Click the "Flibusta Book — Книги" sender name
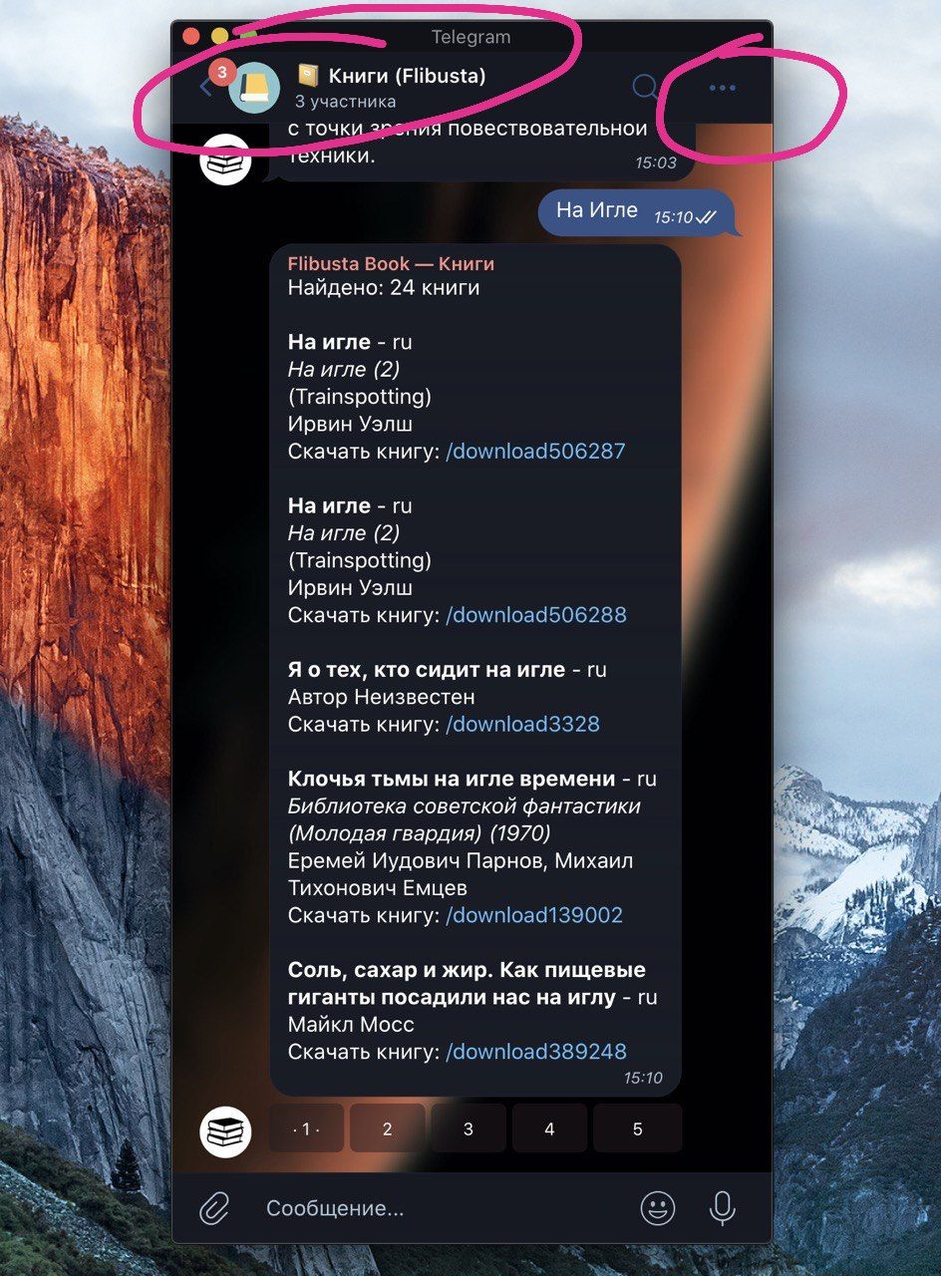Screen dimensions: 941x1276 point(391,263)
